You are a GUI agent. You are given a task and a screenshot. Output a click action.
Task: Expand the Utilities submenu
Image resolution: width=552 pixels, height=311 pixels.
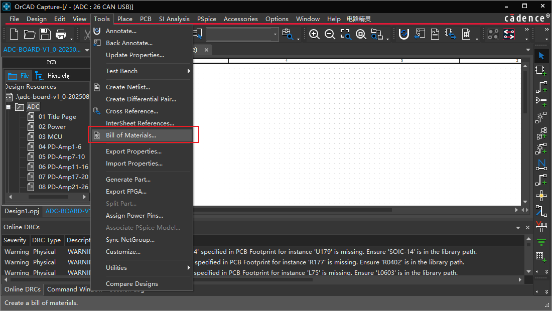(189, 268)
